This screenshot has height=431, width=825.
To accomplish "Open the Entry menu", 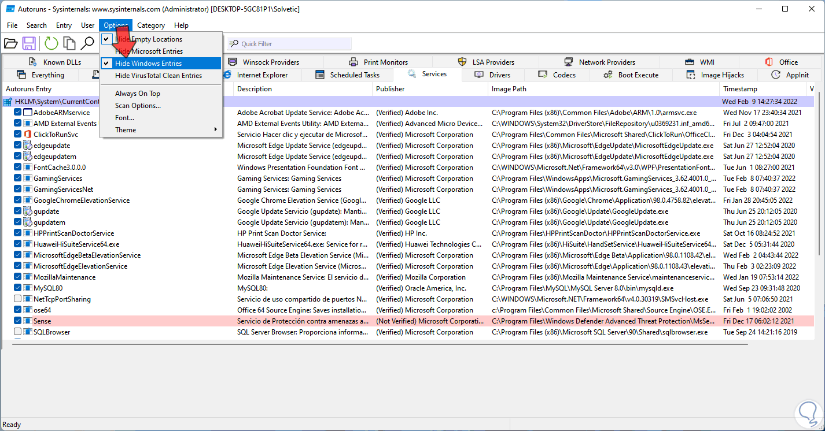I will tap(64, 25).
